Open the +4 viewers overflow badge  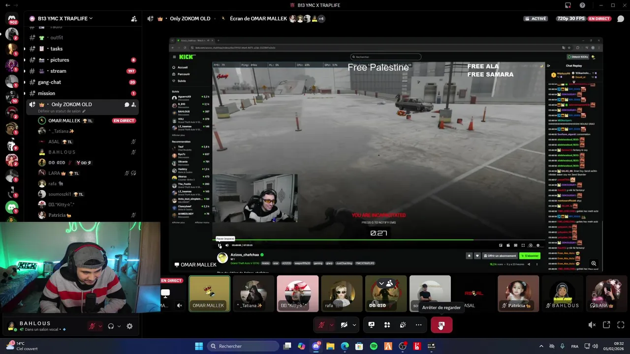pos(321,19)
